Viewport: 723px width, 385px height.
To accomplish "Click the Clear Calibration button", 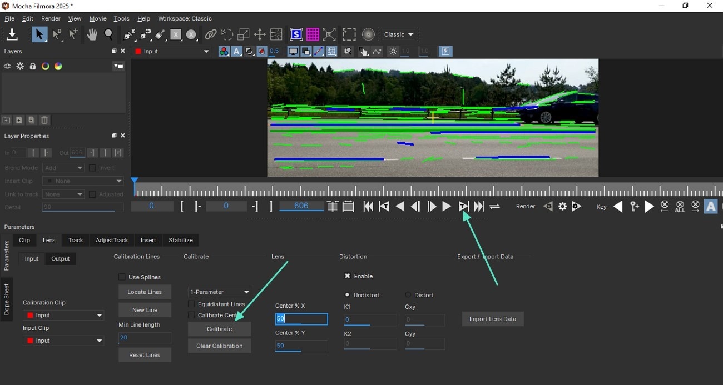I will (219, 346).
